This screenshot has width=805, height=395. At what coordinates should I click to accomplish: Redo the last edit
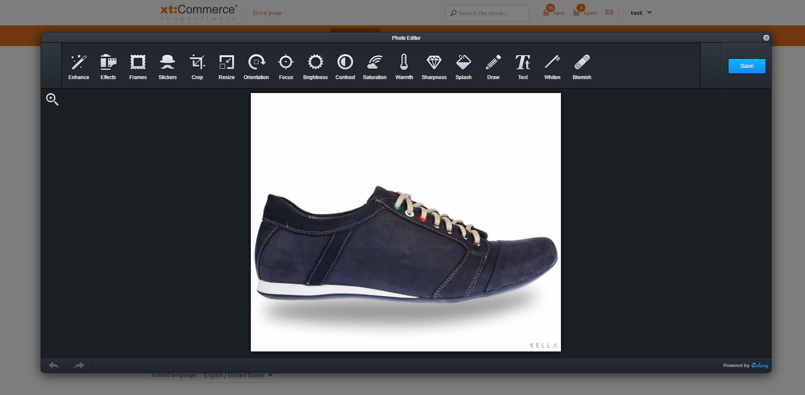point(79,365)
